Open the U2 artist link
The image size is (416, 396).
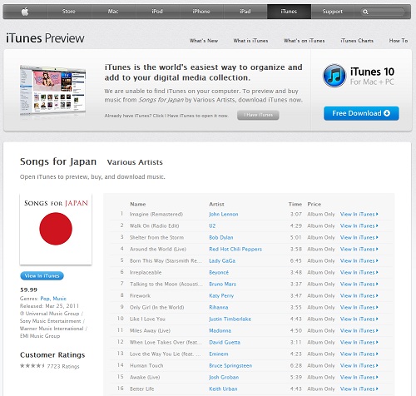pyautogui.click(x=212, y=226)
